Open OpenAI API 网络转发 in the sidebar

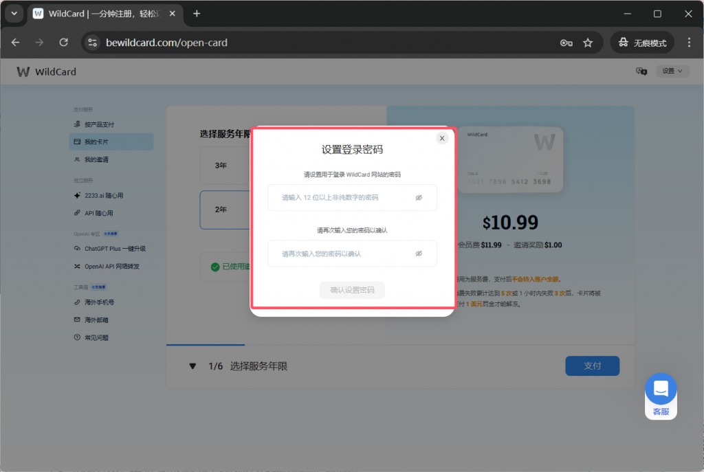tap(111, 266)
